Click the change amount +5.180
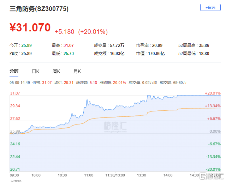Image resolution: width=226 pixels, height=182 pixels. 64,32
